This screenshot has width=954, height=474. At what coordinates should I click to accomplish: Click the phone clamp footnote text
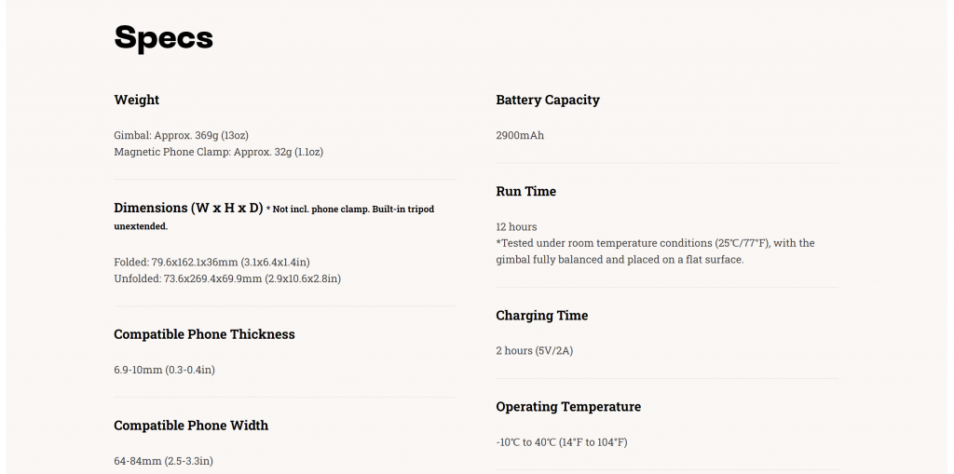click(x=274, y=217)
